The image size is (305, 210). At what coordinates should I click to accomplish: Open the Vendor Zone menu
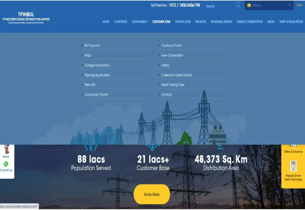183,22
